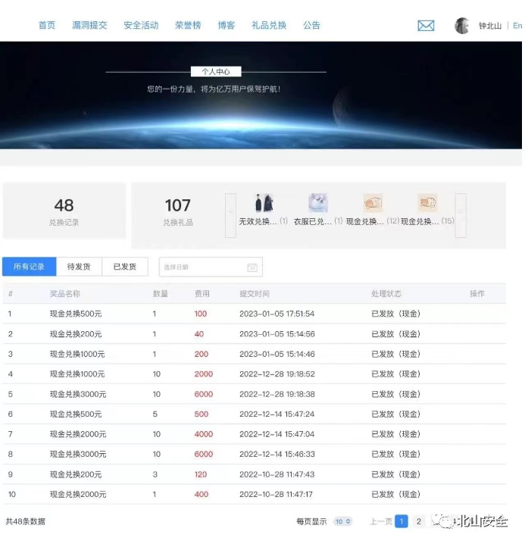Click the second cash exchange gift icon
The image size is (525, 544).
[427, 203]
